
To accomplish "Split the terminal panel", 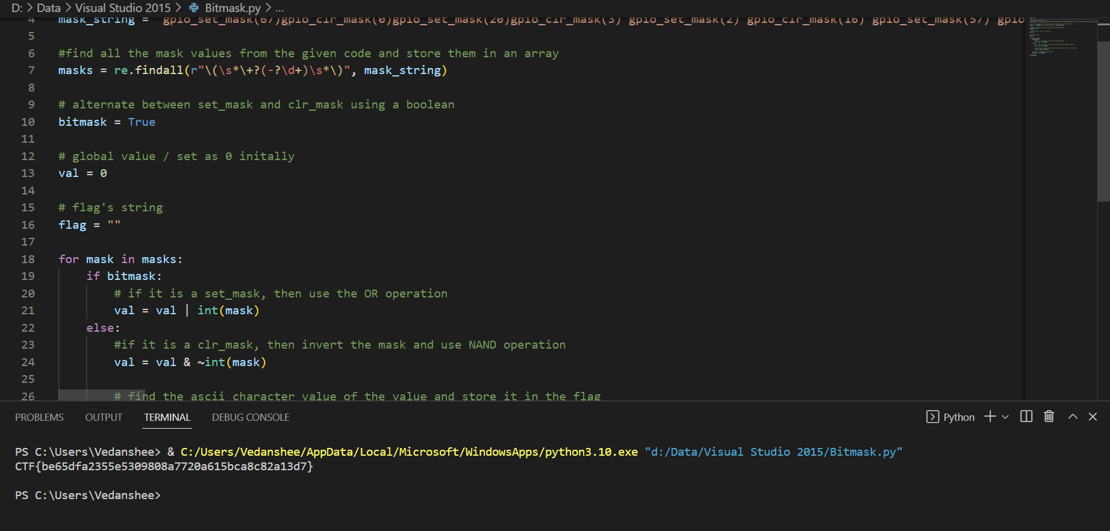I will (x=1026, y=417).
